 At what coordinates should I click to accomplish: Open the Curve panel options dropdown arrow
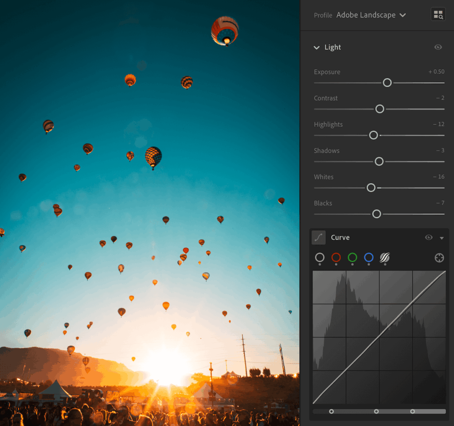point(442,238)
